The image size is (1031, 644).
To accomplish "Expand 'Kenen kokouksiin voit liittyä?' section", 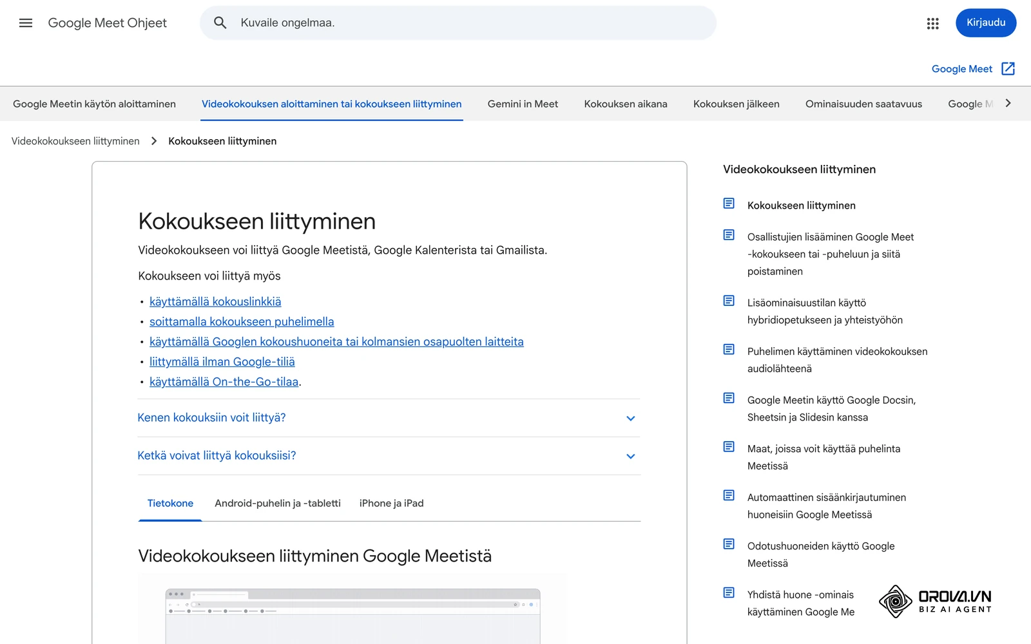I will tap(389, 418).
